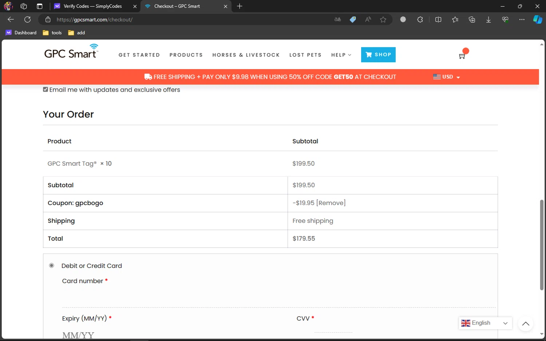Click the scrollbar up arrow
The width and height of the screenshot is (546, 341).
(542, 44)
